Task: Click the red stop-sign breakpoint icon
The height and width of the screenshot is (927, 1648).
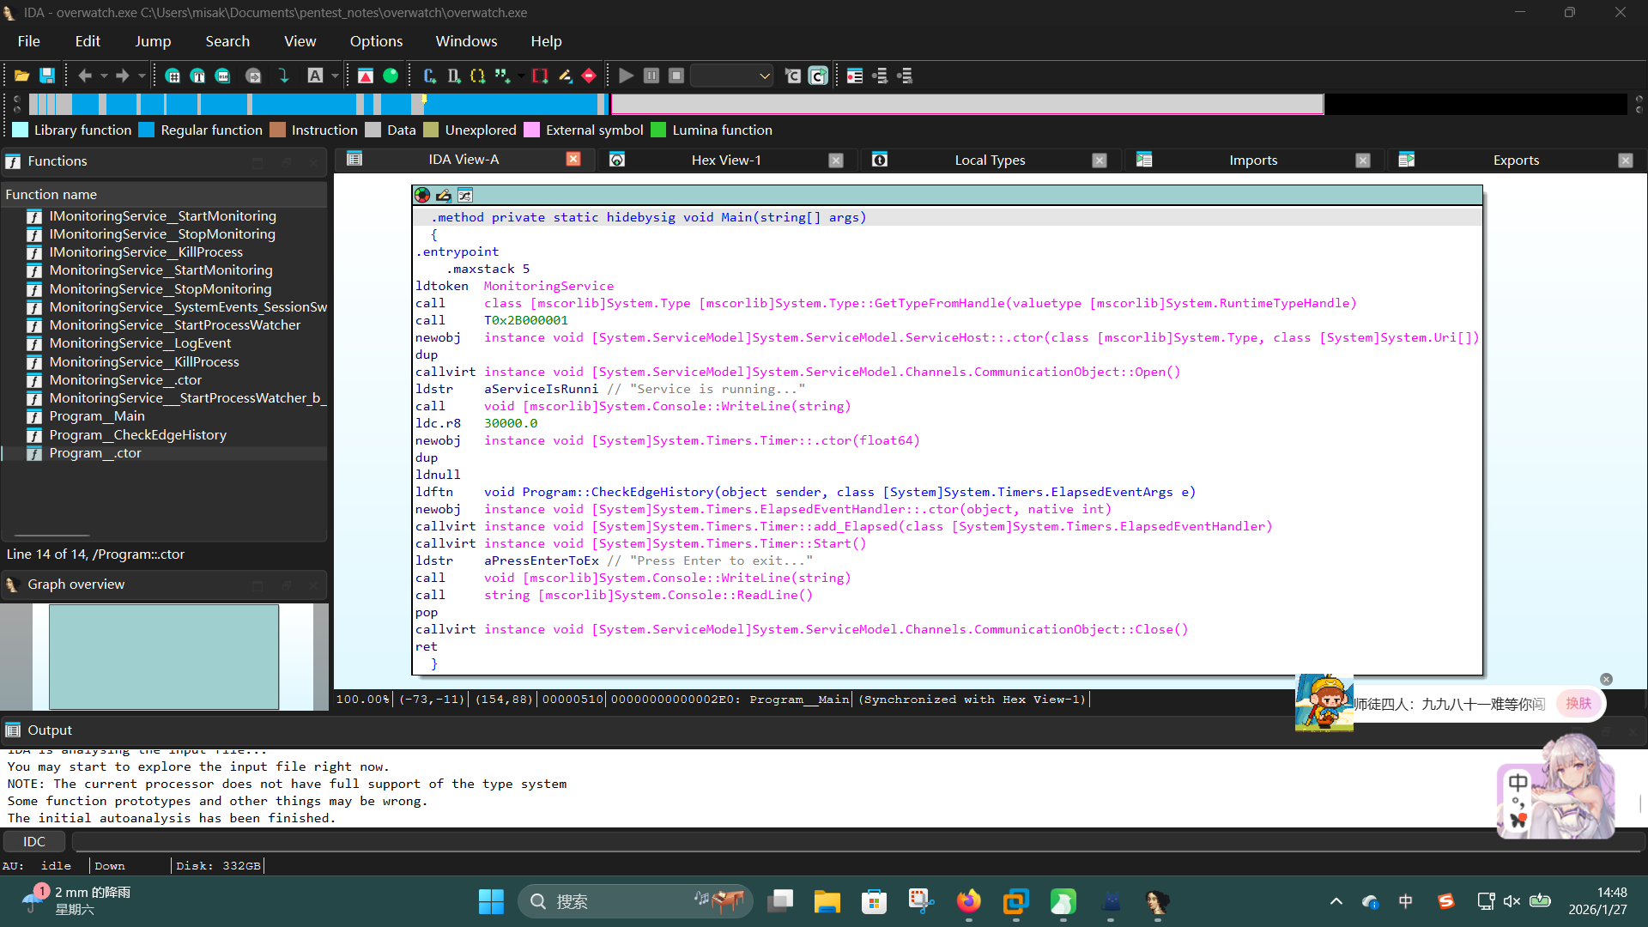Action: click(589, 76)
